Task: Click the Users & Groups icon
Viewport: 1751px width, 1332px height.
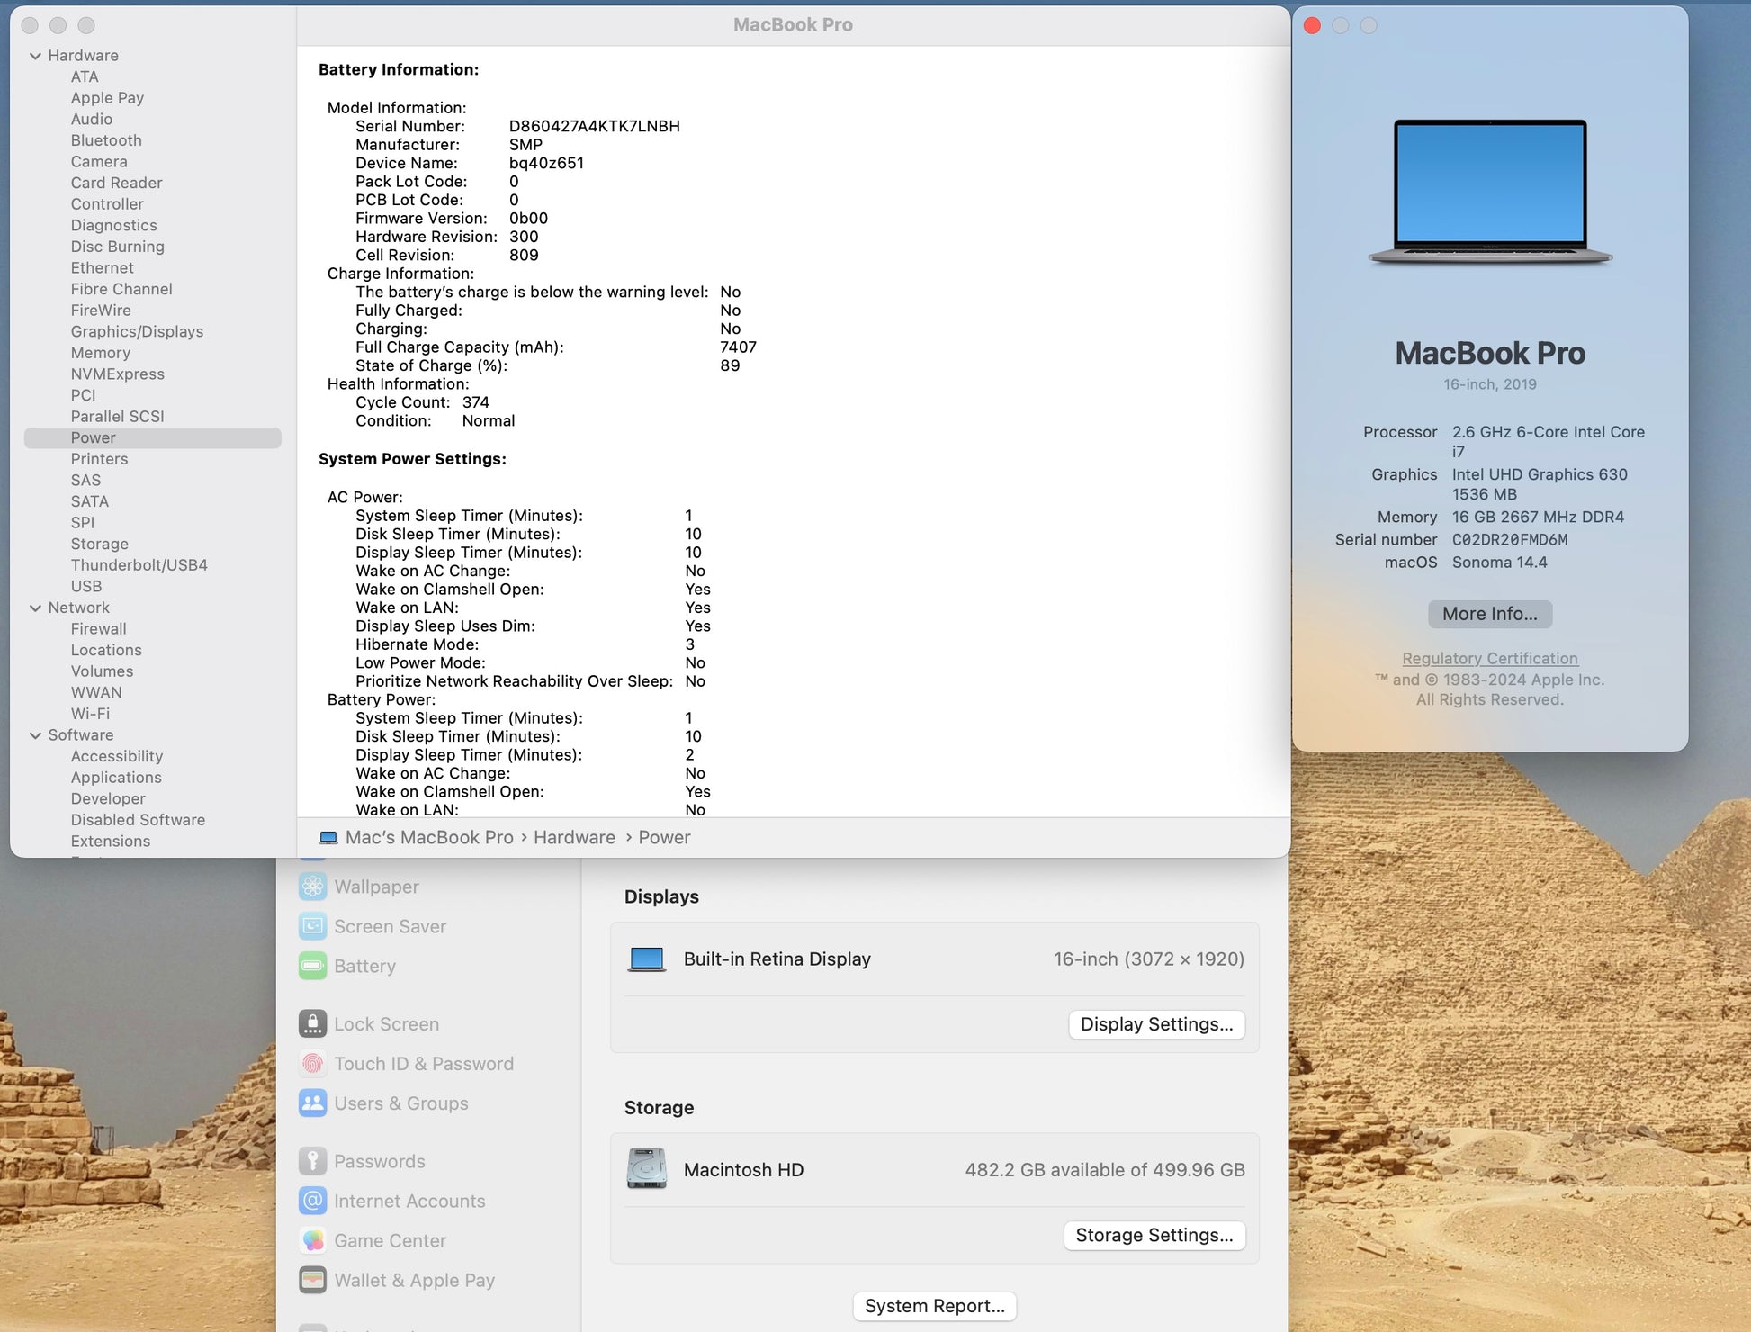Action: pos(312,1103)
